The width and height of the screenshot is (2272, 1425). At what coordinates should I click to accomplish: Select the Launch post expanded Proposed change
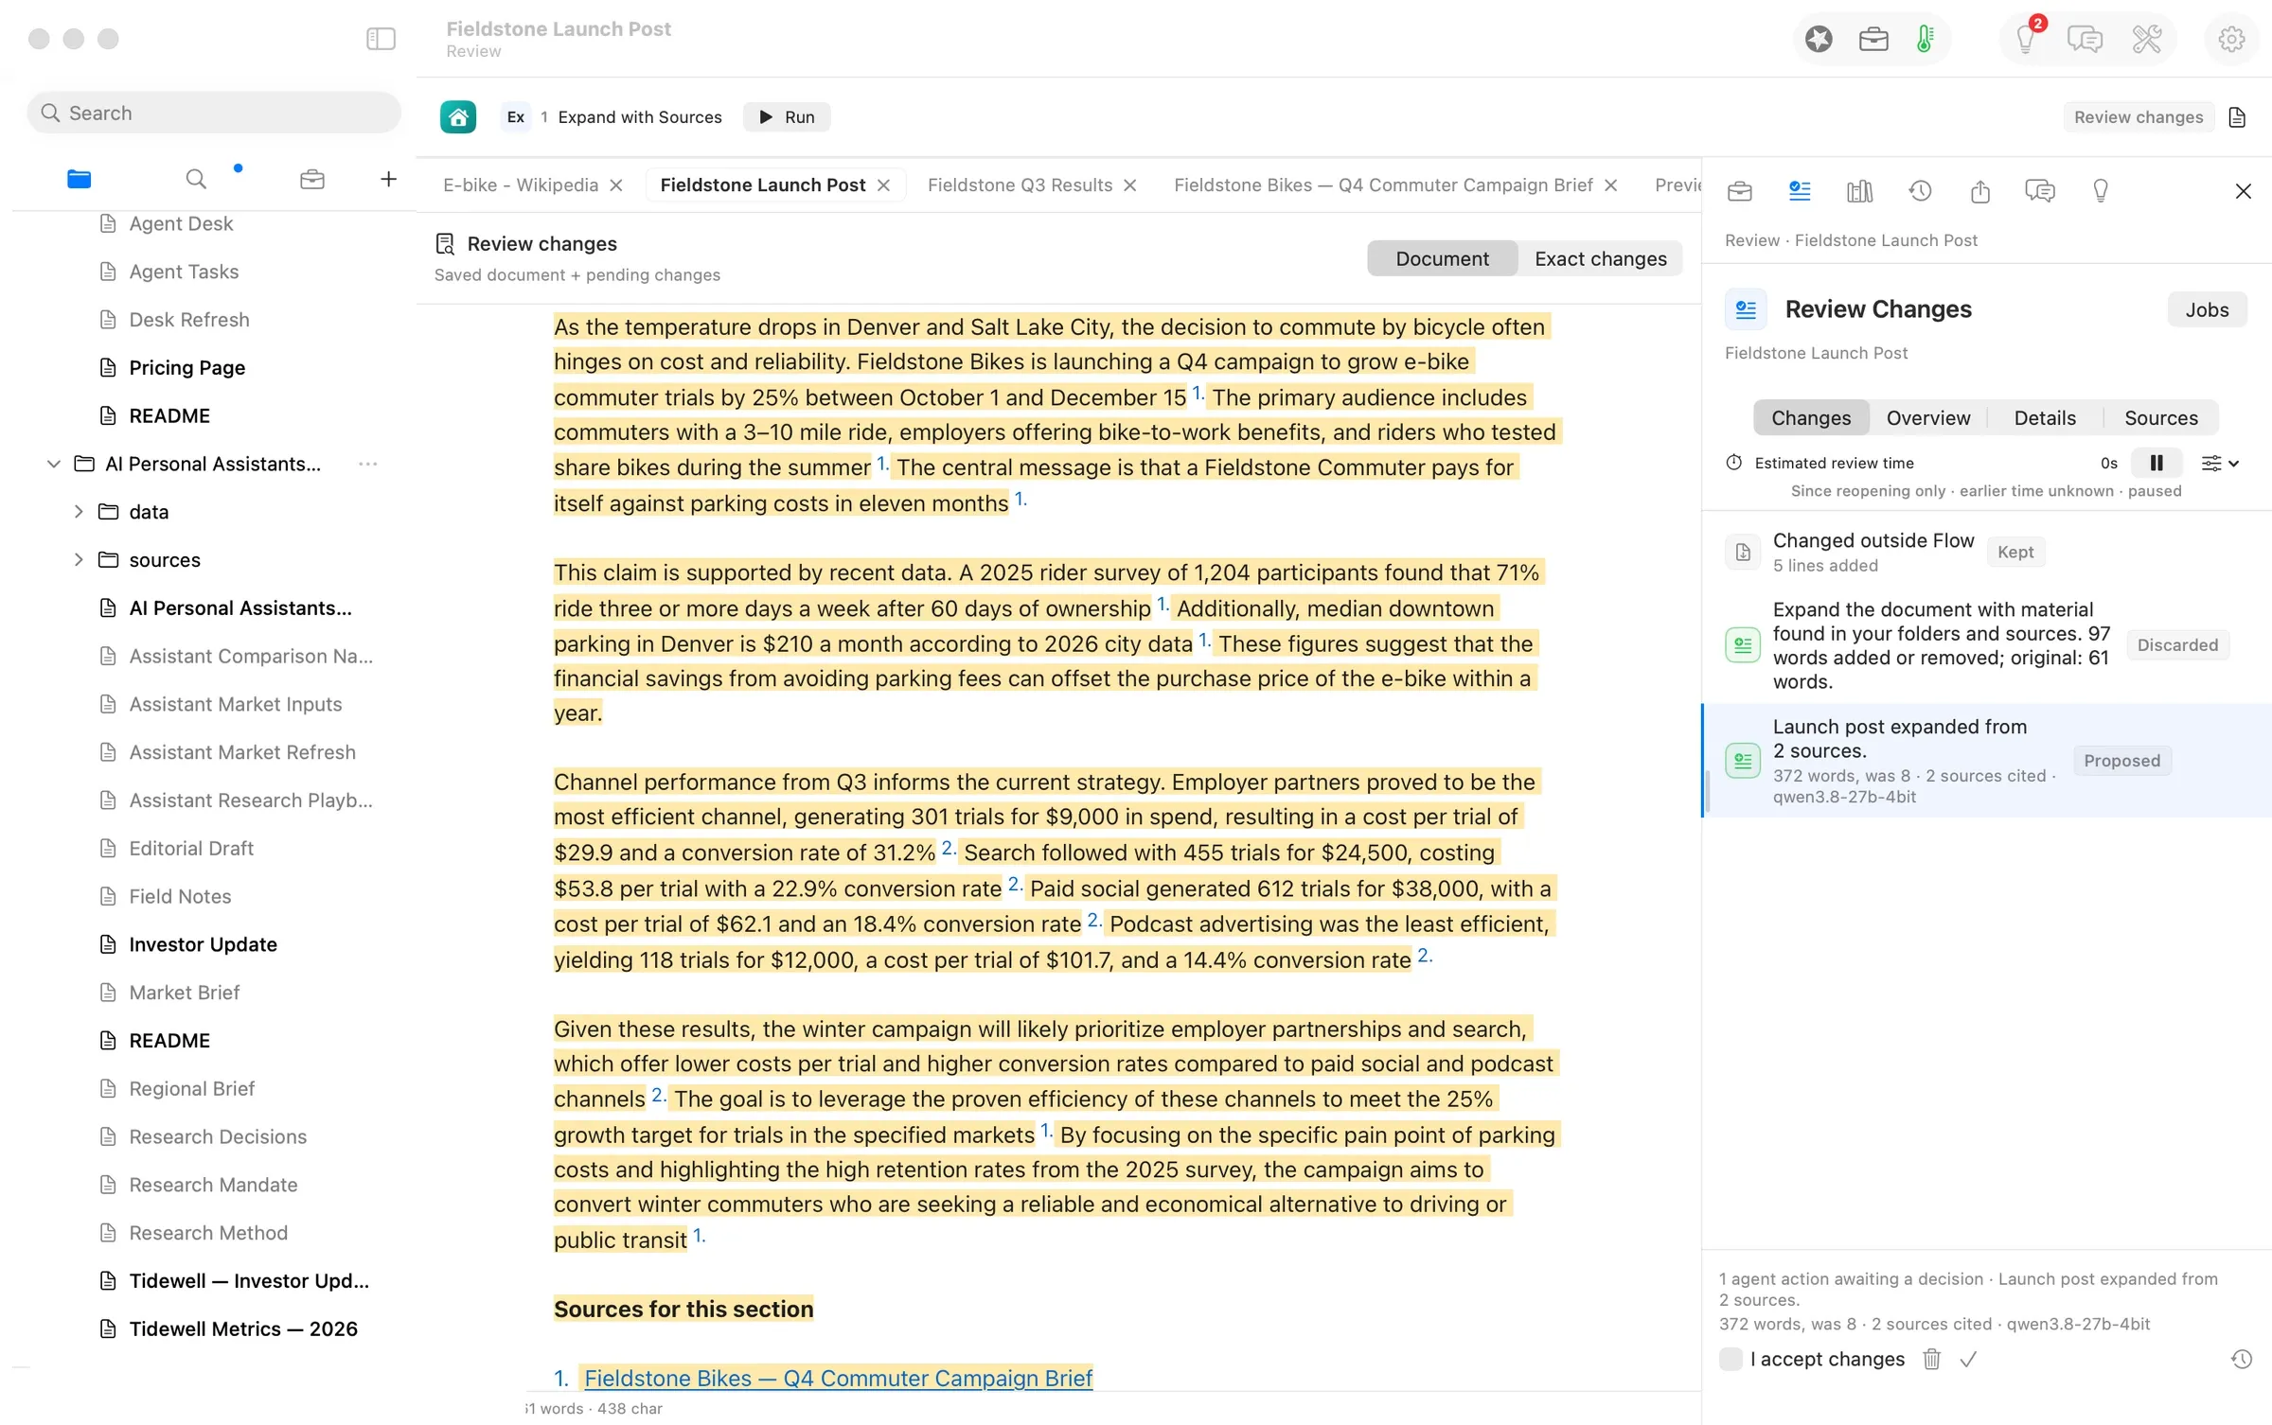point(1985,761)
